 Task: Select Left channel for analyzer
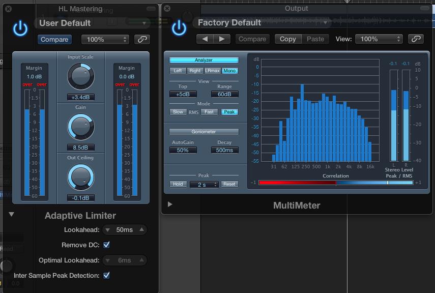178,71
